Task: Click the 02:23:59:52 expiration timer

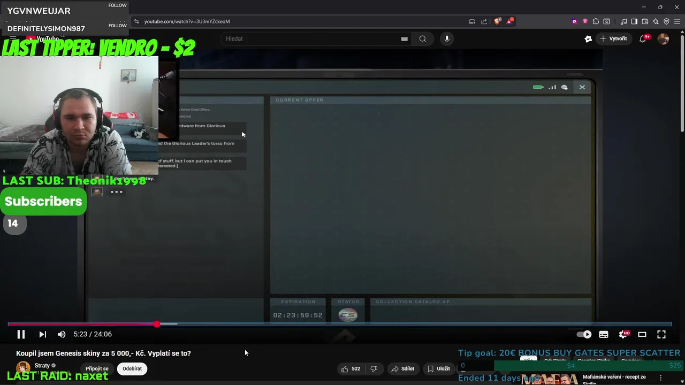Action: [298, 315]
